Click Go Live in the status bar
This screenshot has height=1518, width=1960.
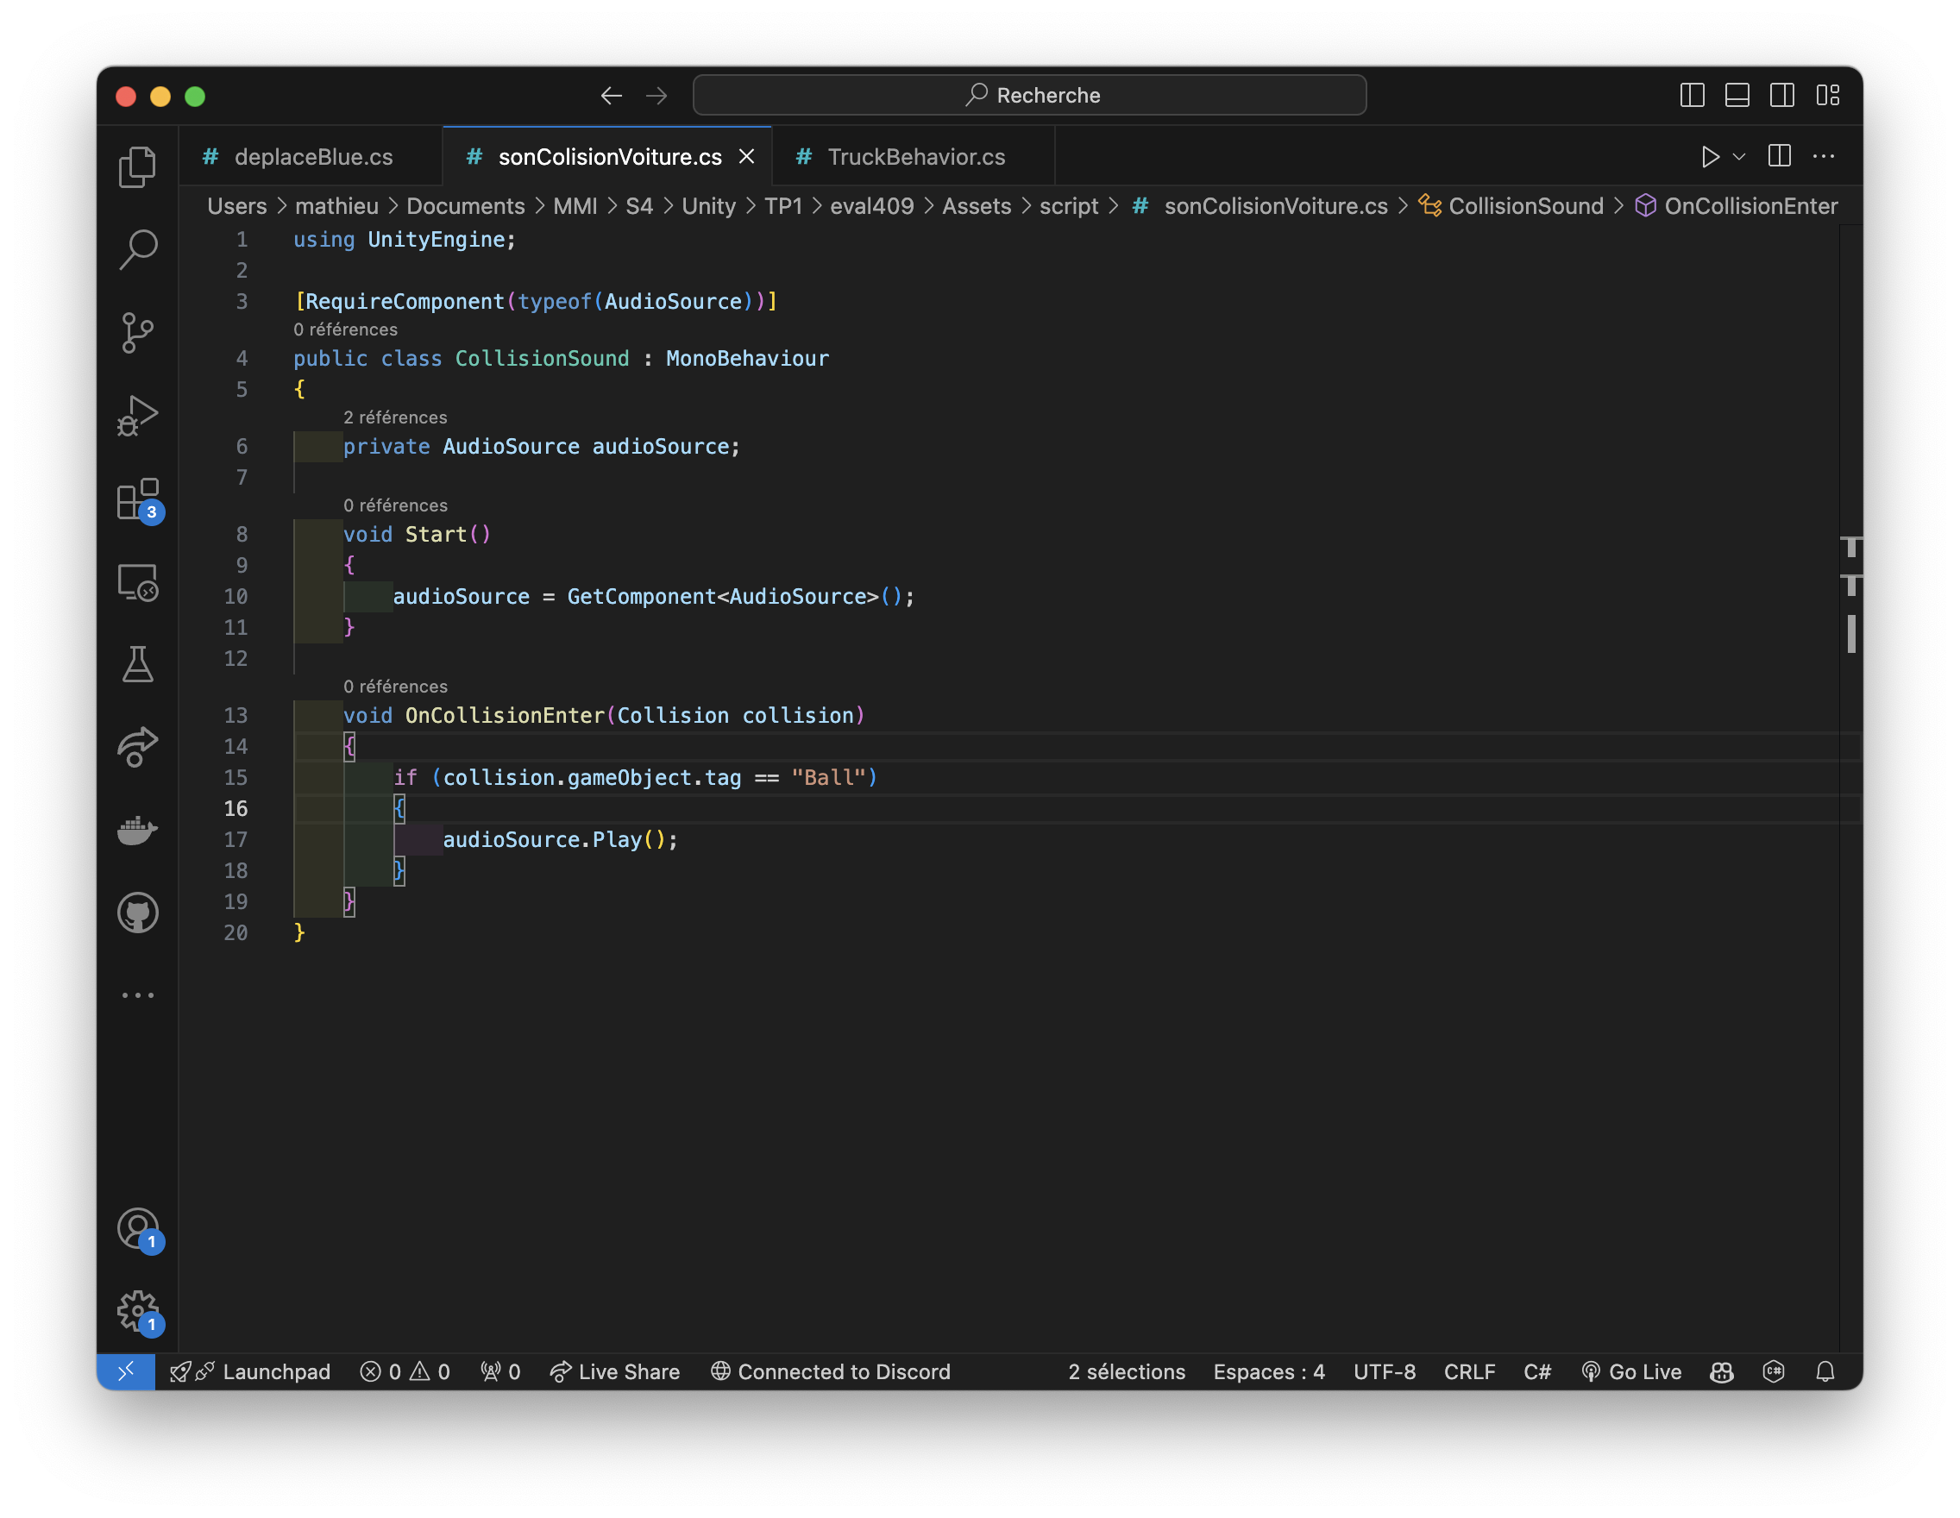tap(1630, 1371)
